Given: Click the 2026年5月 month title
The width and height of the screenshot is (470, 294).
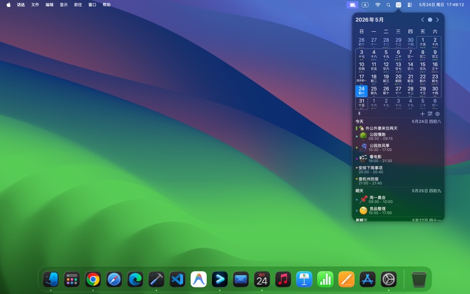Looking at the screenshot, I should click(370, 20).
